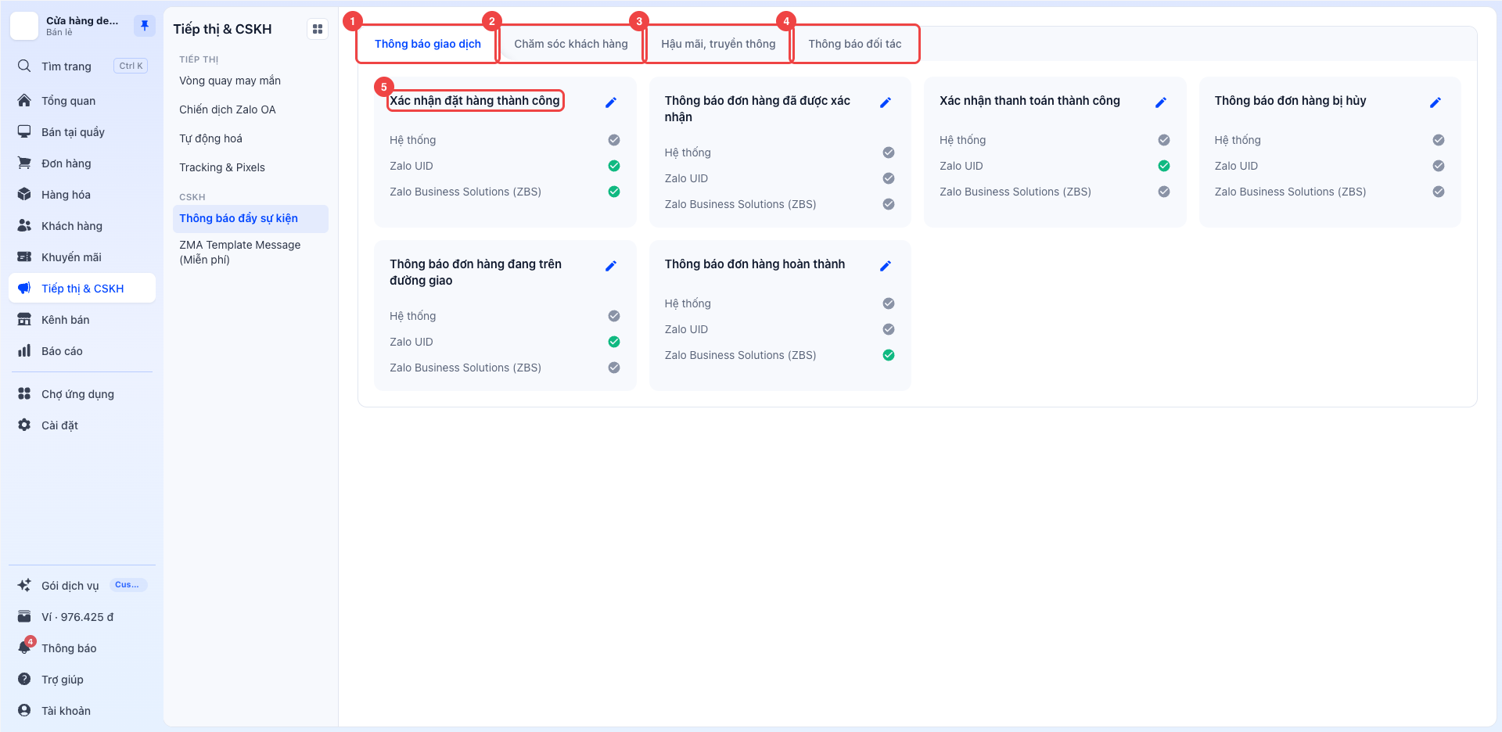
Task: Click the Tổng quan home icon
Action: click(24, 100)
